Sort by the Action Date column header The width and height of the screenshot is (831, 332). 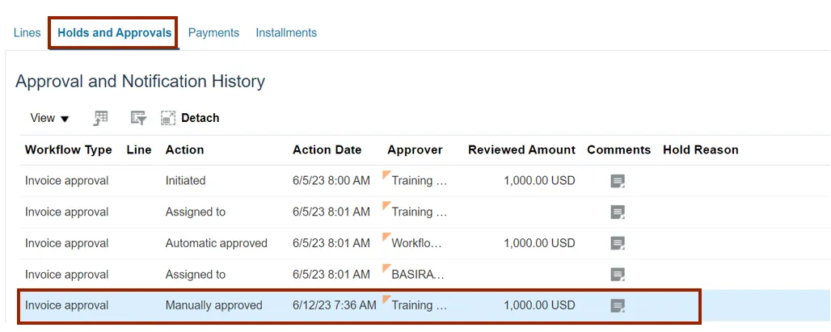327,149
